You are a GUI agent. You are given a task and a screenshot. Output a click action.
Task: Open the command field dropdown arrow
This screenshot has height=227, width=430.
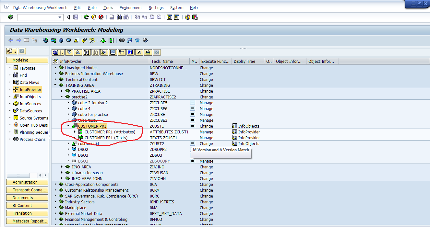pyautogui.click(x=59, y=17)
